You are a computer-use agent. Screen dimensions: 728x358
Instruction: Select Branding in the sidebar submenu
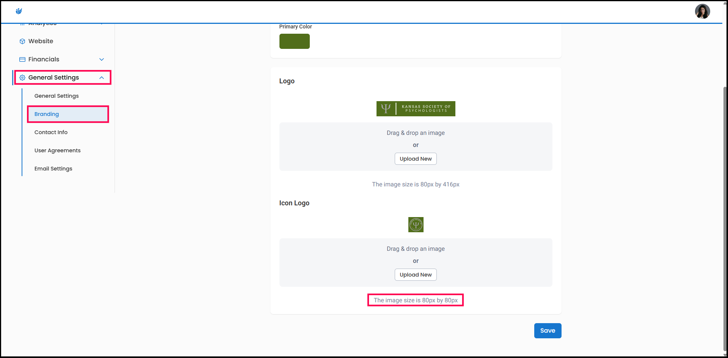pyautogui.click(x=47, y=114)
